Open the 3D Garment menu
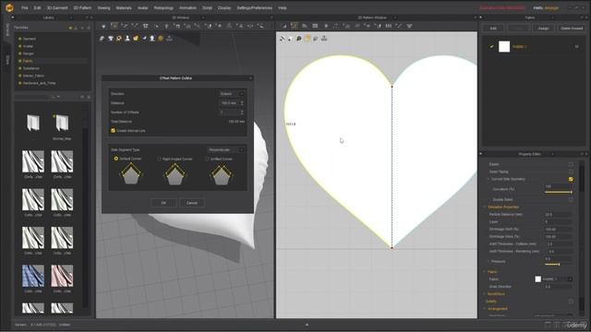 [57, 8]
